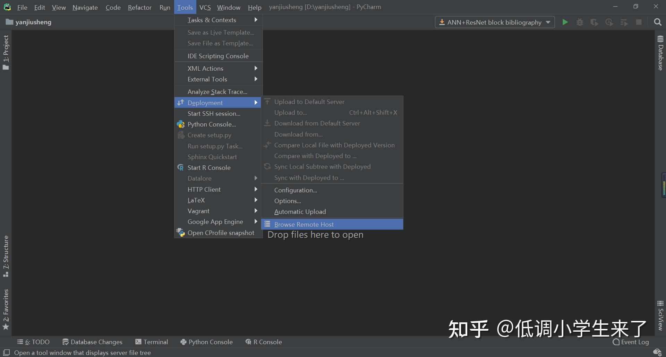Screen dimensions: 666x357
Task: Open the Run menu
Action: [165, 7]
